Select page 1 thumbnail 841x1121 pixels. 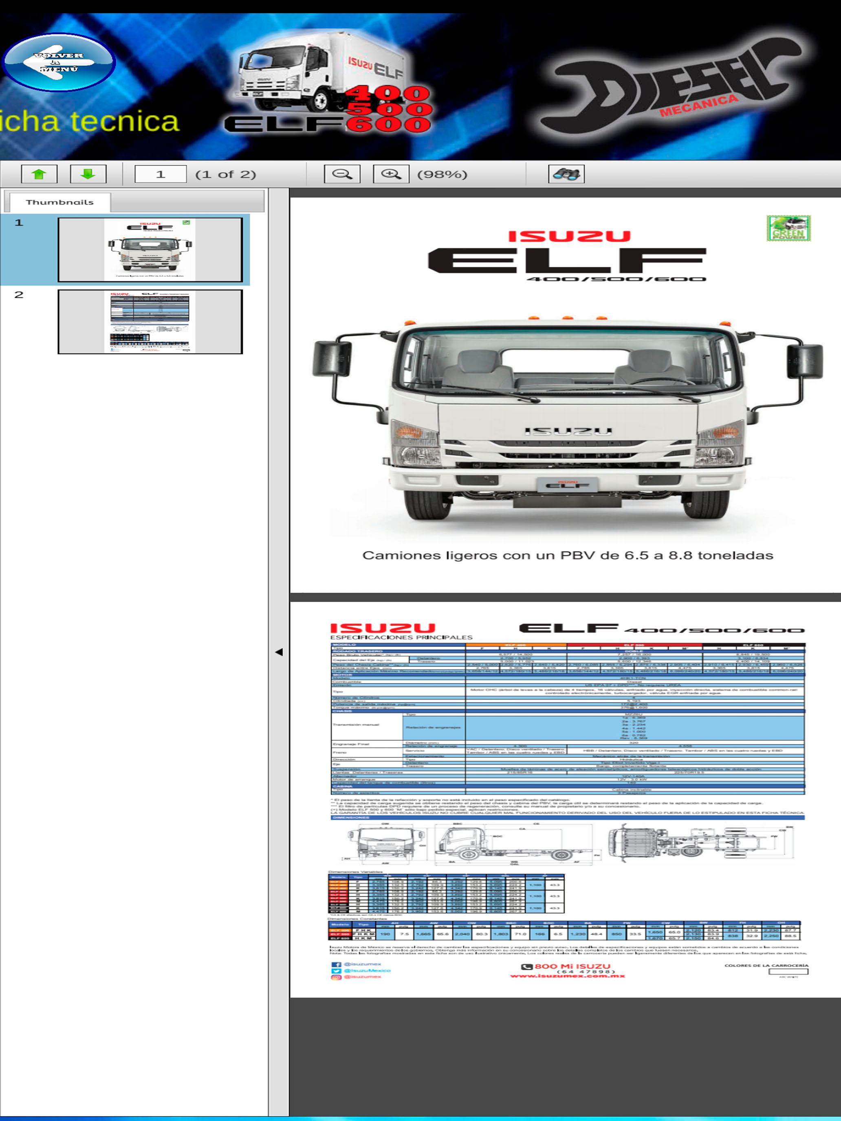[150, 250]
